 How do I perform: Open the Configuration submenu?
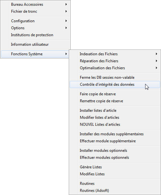35,21
